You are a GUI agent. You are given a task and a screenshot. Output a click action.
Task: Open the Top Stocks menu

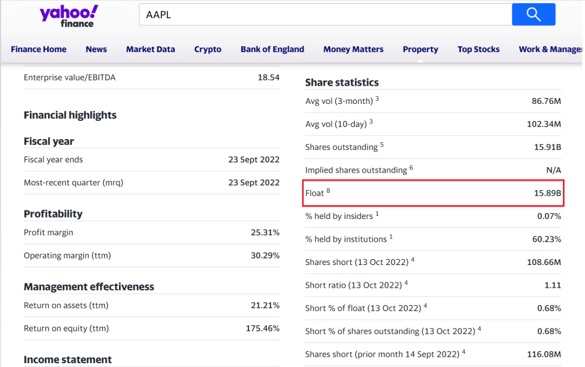pos(478,49)
